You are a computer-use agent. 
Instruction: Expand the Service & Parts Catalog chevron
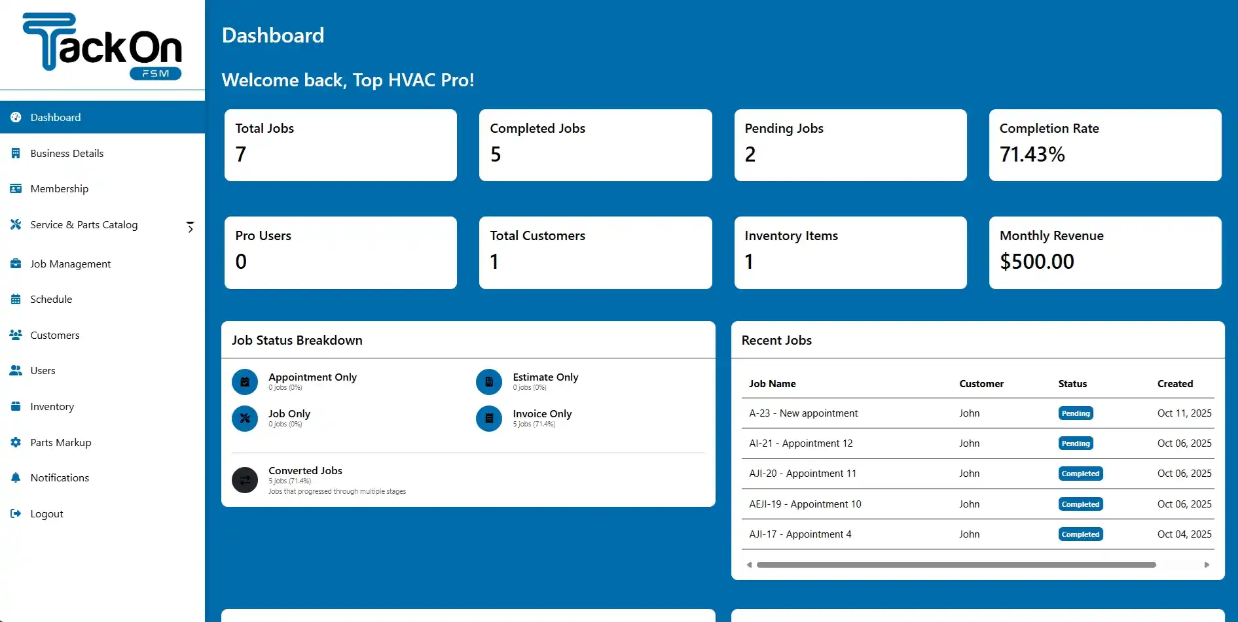click(189, 227)
